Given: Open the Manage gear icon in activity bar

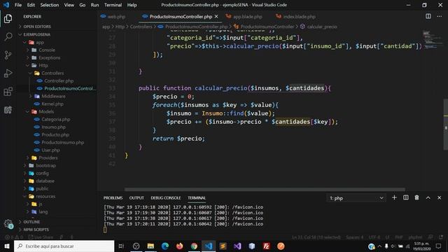Looking at the screenshot, I should pos(8,224).
